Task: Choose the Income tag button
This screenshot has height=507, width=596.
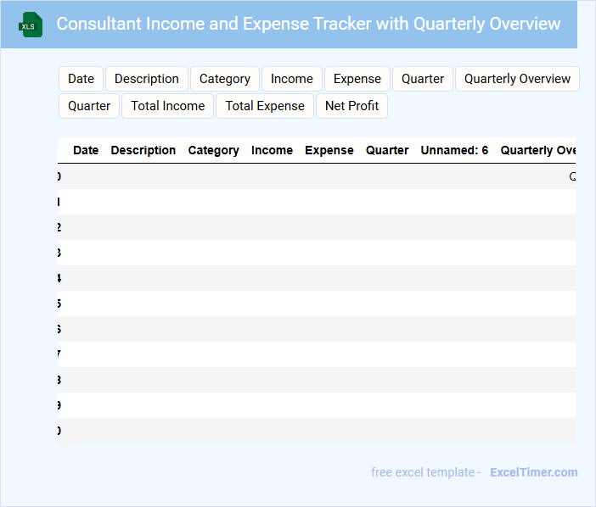Action: click(292, 79)
